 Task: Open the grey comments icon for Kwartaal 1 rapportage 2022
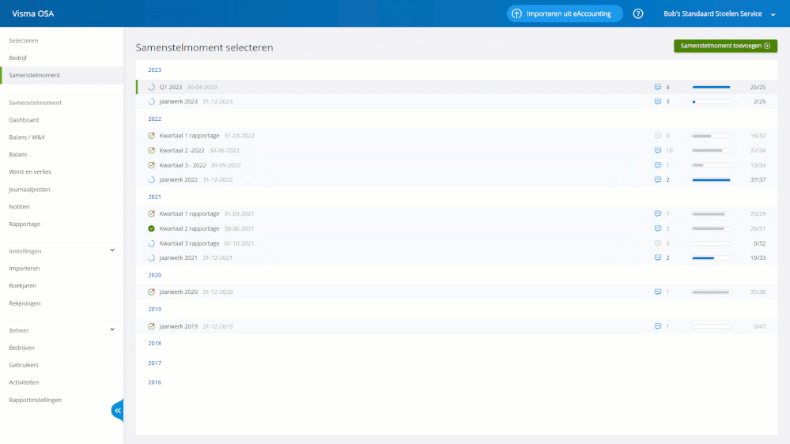pyautogui.click(x=657, y=136)
